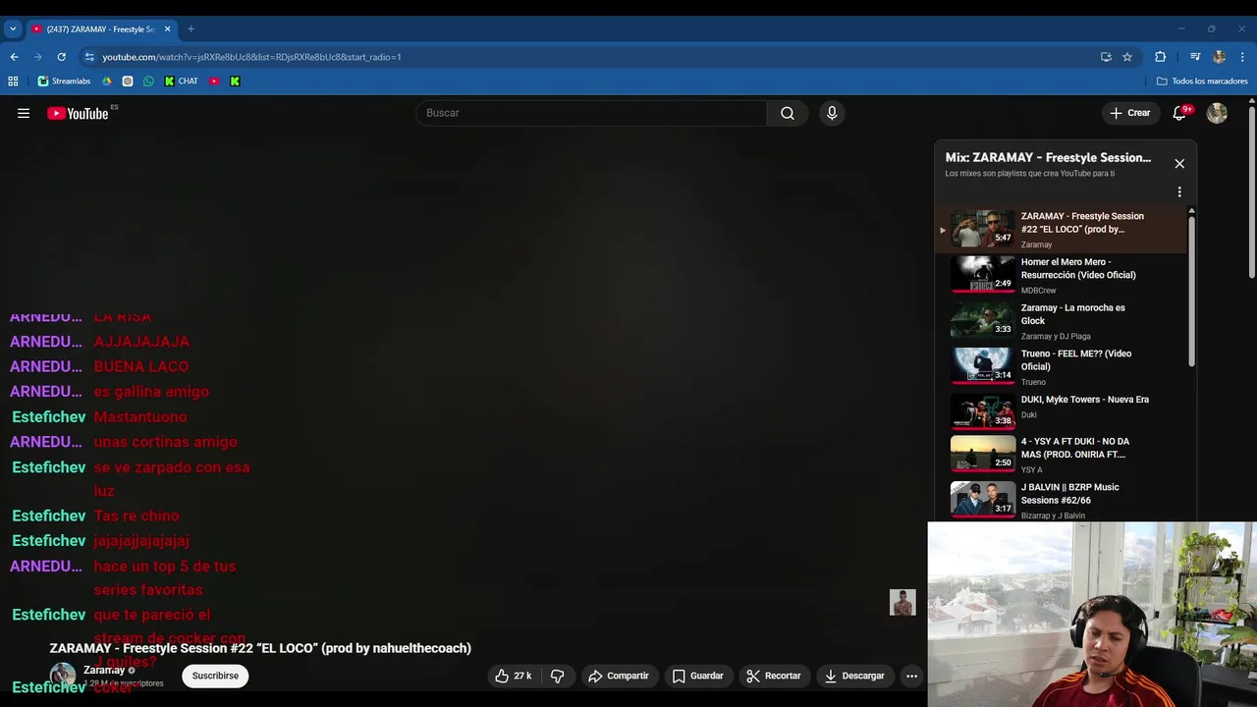Open Kick CHAT bookmark
Image resolution: width=1257 pixels, height=707 pixels.
pos(181,82)
